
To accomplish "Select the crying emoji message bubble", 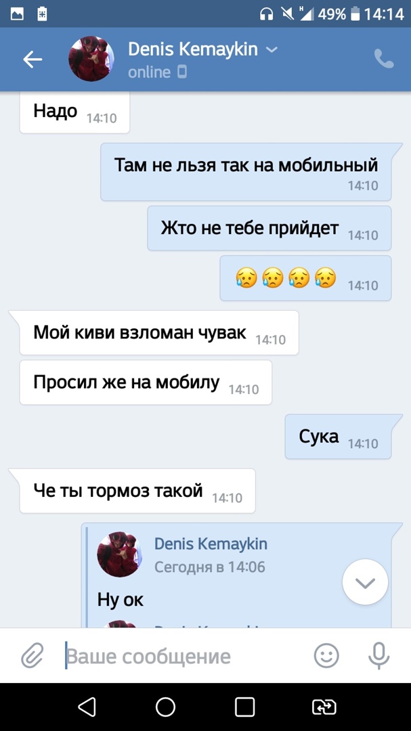I will tap(305, 278).
